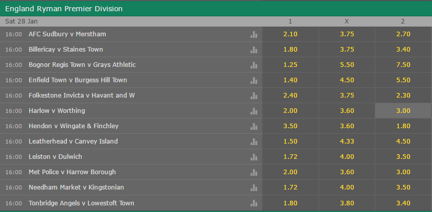Viewport: 432px width, 212px height.
Task: Select draw odds 4.33 for Leatherhead match
Action: (x=347, y=141)
